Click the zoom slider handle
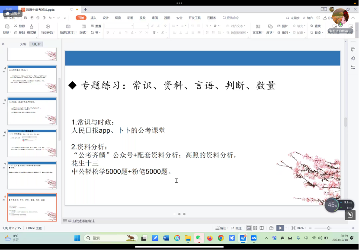 329,228
